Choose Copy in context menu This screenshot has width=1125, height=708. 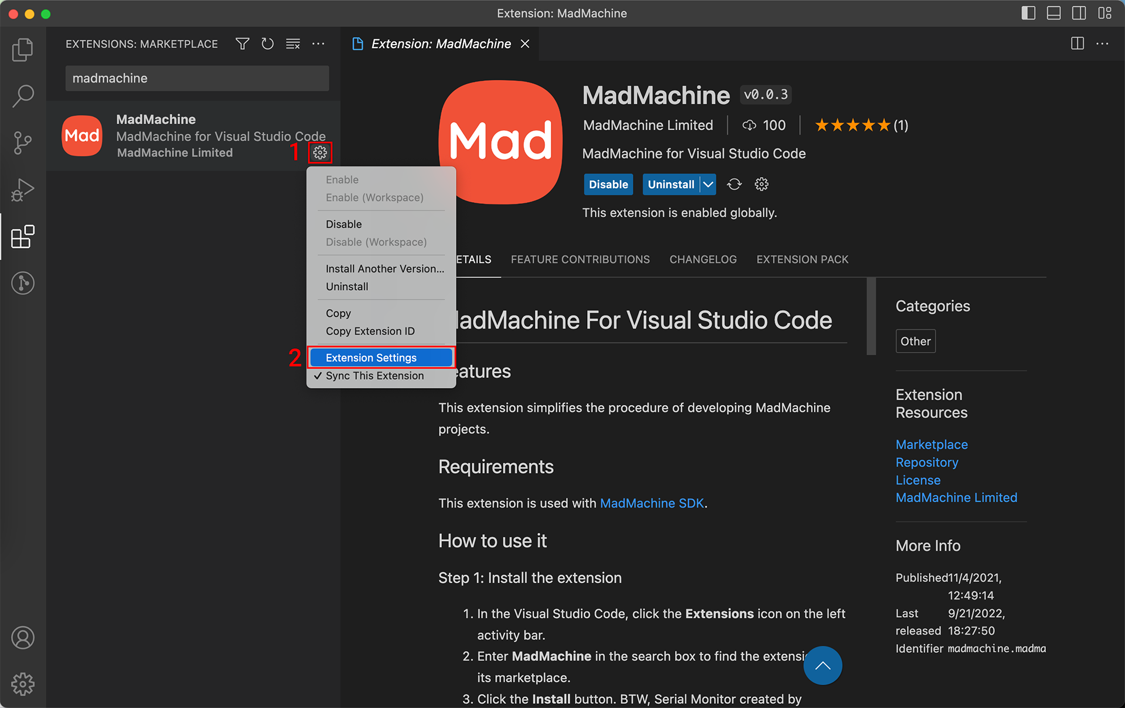tap(381, 314)
